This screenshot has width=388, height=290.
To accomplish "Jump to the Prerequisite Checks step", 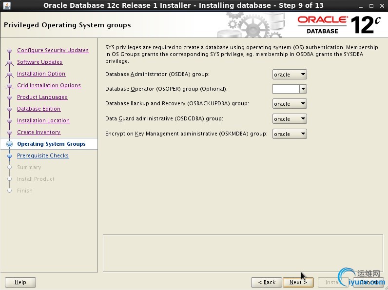I will pos(43,155).
